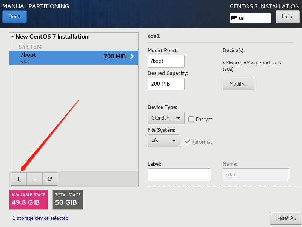
Task: Open the 1 storage device selected link
Action: (x=40, y=218)
